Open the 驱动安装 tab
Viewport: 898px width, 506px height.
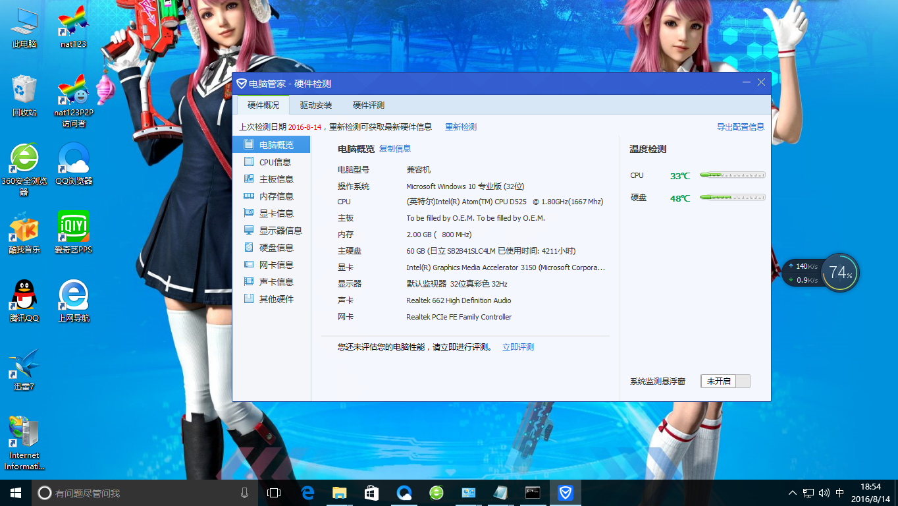tap(317, 105)
